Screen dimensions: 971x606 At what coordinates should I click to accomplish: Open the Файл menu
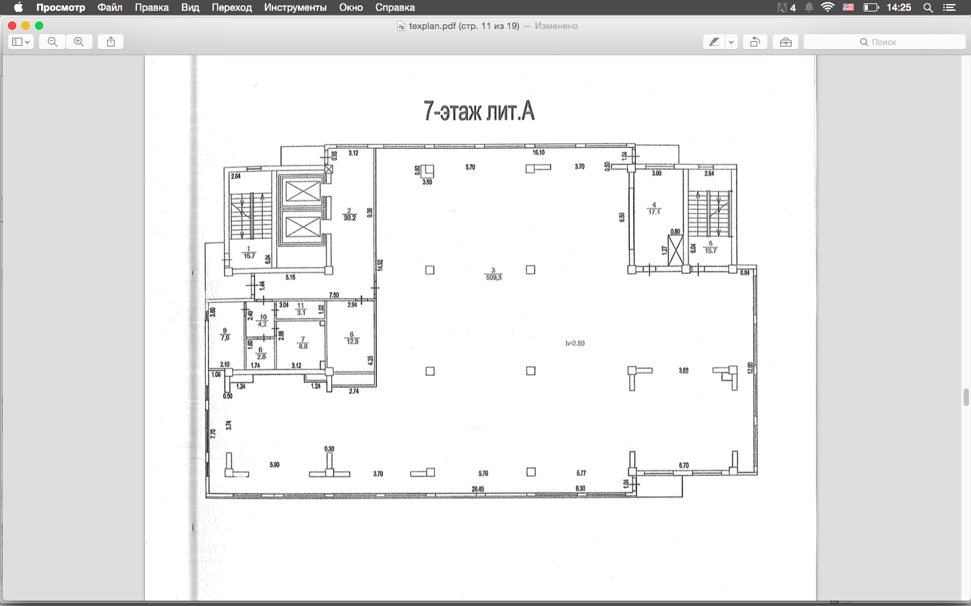pyautogui.click(x=110, y=7)
